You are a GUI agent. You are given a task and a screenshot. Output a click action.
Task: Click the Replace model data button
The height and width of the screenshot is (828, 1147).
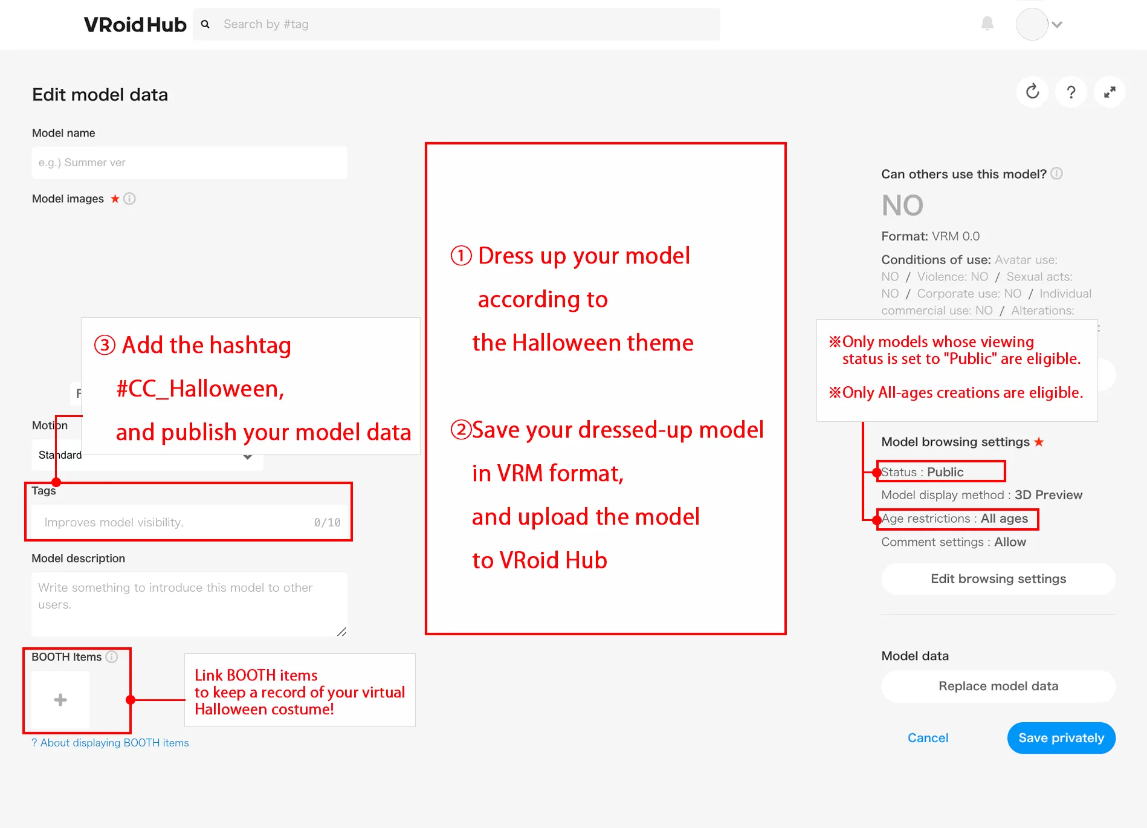[998, 687]
